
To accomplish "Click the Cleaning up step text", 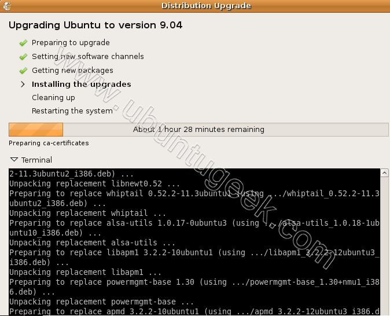I will 53,98.
